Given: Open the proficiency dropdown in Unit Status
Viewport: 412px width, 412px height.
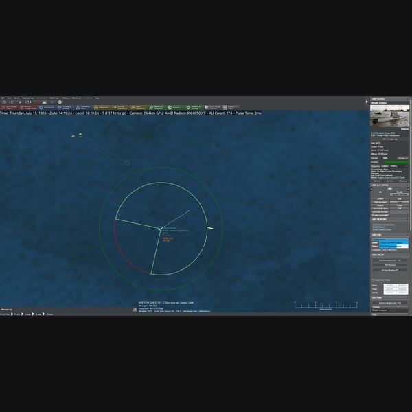Looking at the screenshot, I should click(399, 166).
